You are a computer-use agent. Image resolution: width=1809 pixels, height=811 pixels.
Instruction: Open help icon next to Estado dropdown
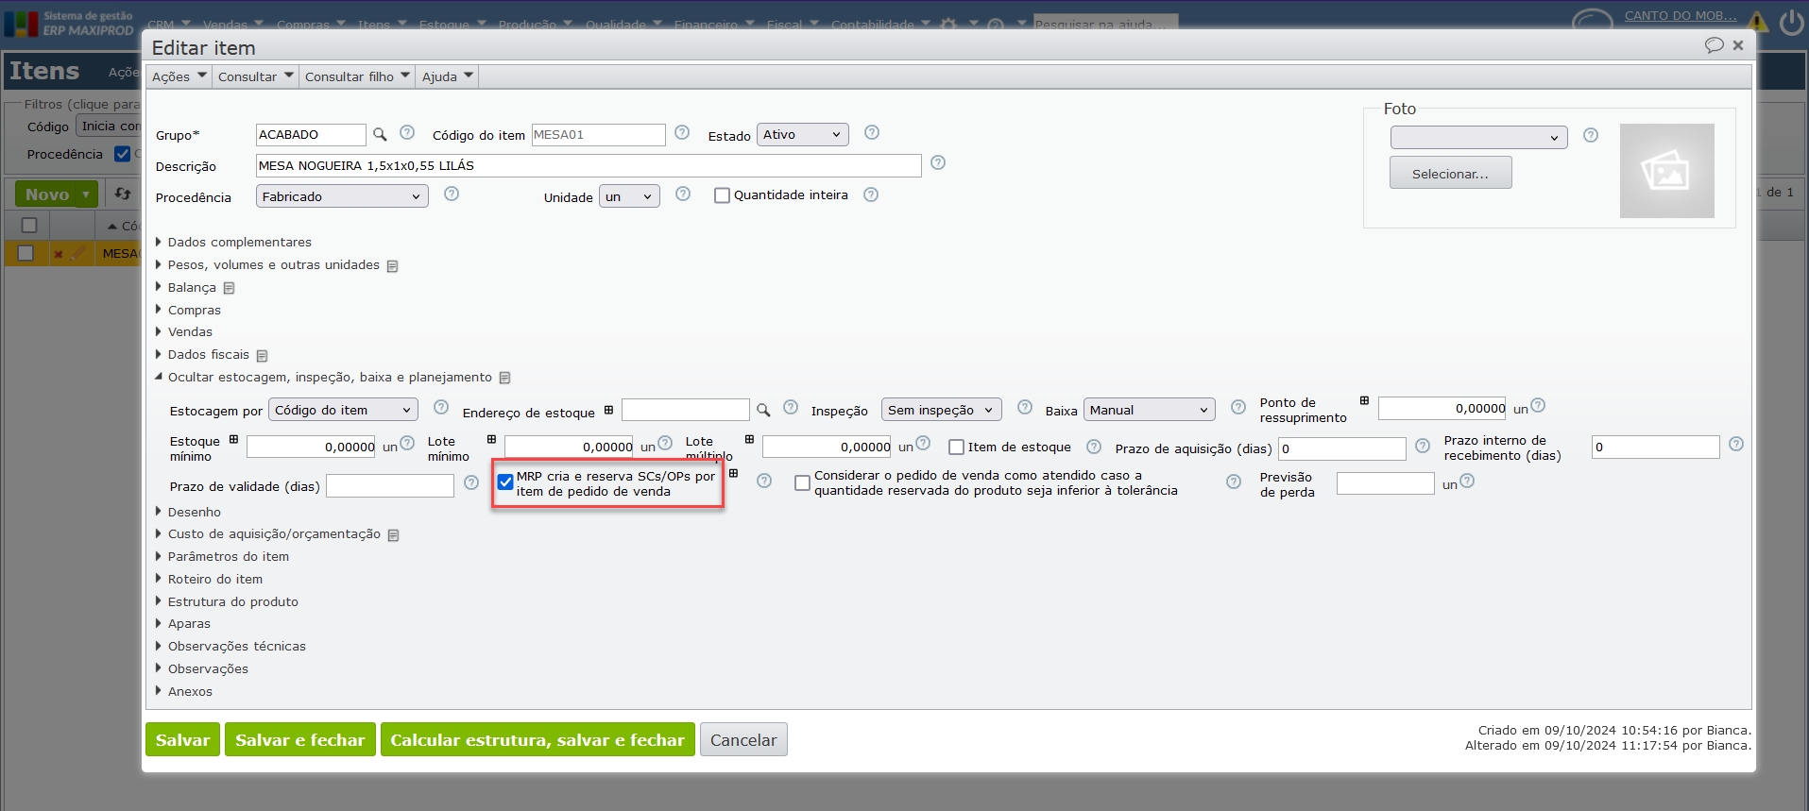click(x=872, y=132)
